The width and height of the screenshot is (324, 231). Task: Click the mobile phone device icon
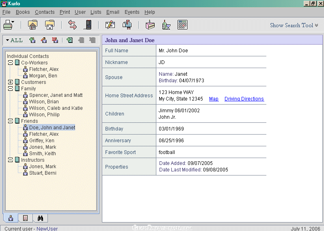(88, 25)
